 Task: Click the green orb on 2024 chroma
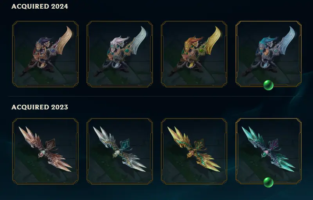point(268,85)
